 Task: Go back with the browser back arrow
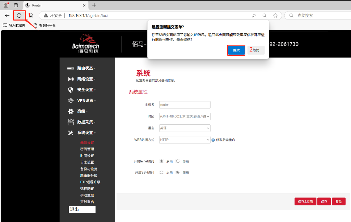tap(7, 15)
